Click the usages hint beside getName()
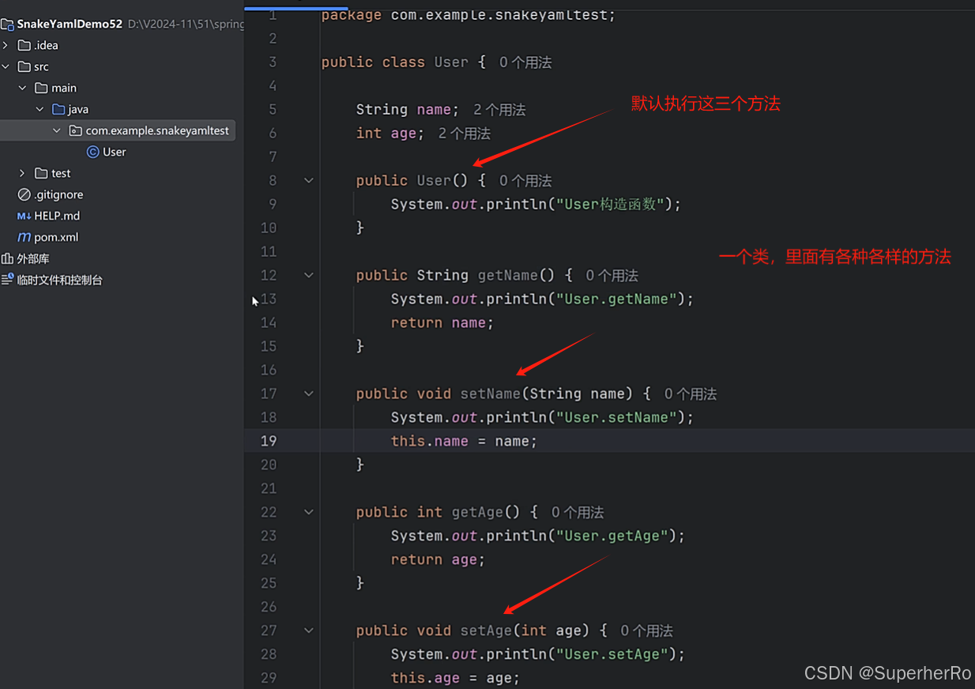The height and width of the screenshot is (689, 975). 612,276
